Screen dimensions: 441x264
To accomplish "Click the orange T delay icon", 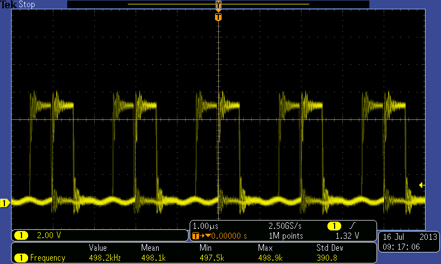I will (196, 236).
